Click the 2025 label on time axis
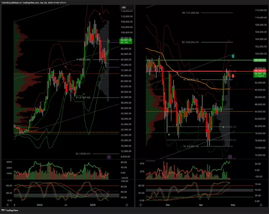This screenshot has width=269, height=214. point(92,205)
